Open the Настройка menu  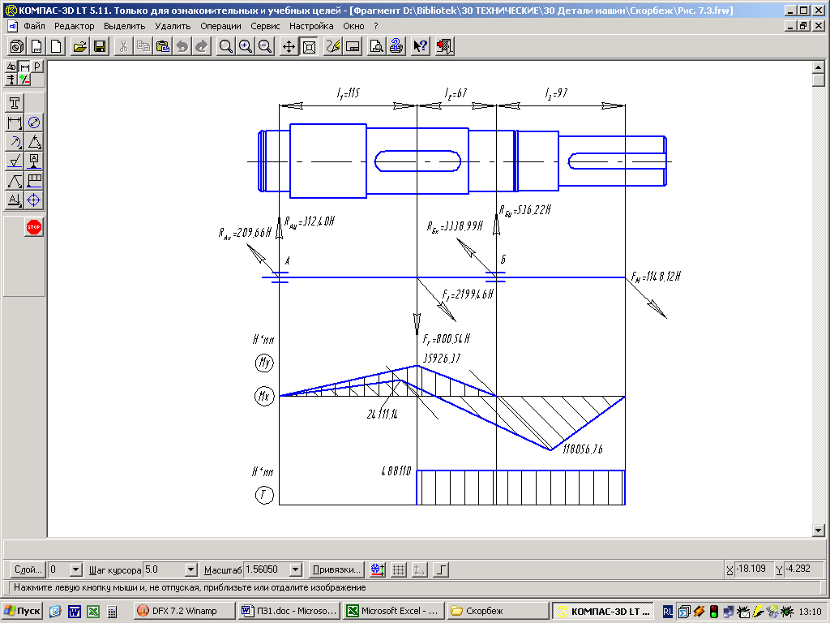tap(311, 26)
